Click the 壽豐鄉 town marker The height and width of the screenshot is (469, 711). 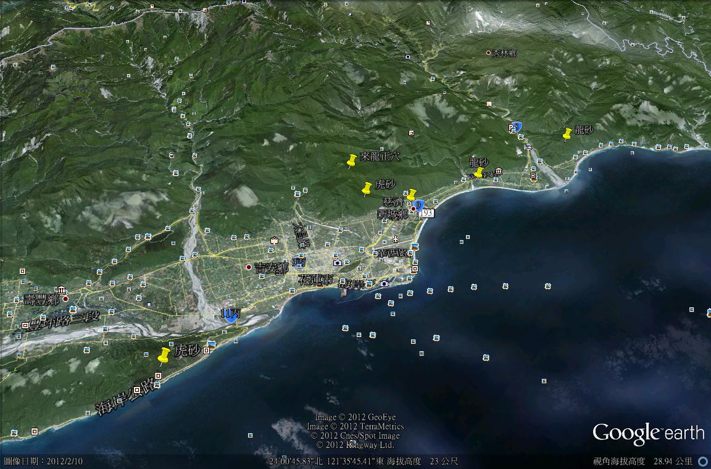click(x=65, y=299)
